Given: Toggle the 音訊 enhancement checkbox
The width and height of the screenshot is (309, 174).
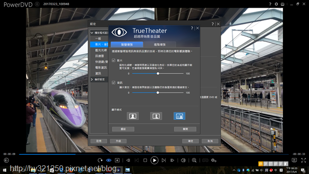Looking at the screenshot, I should pos(113,83).
